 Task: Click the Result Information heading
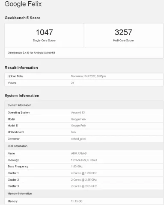coord(21,68)
